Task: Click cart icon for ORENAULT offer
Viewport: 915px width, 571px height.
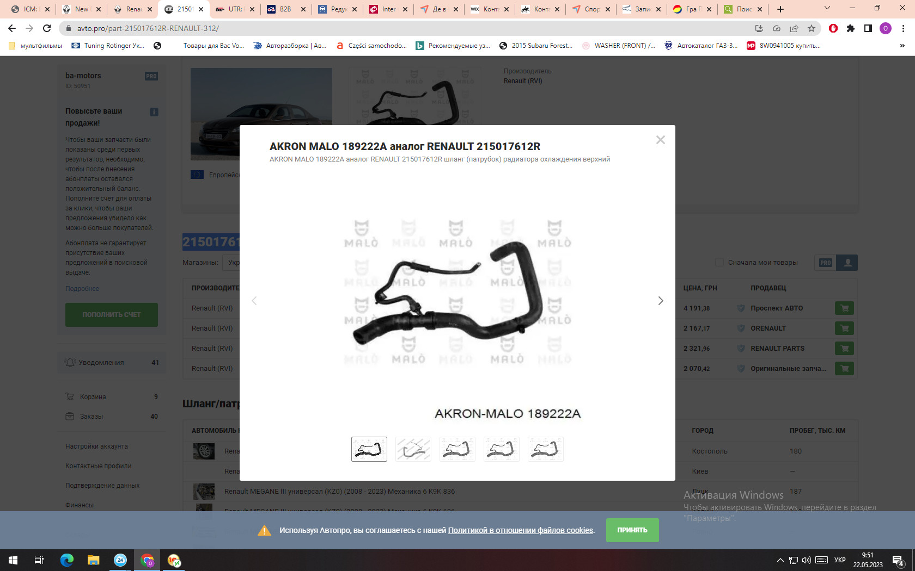Action: 844,328
